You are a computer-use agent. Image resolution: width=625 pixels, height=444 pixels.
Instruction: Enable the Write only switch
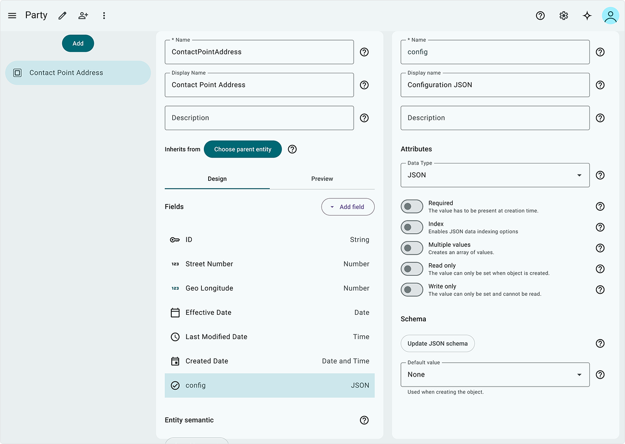pyautogui.click(x=412, y=289)
